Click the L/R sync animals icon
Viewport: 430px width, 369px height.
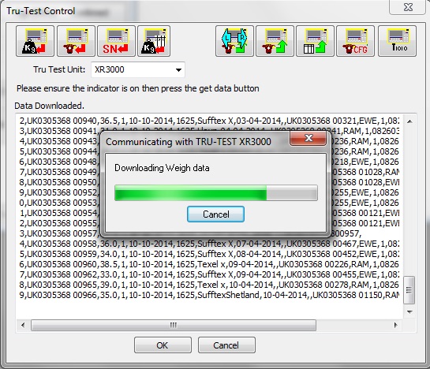[x=234, y=41]
